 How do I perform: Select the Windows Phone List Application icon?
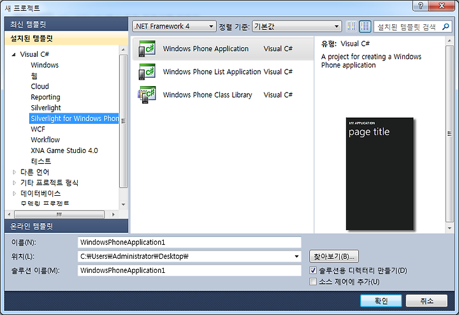(x=147, y=71)
